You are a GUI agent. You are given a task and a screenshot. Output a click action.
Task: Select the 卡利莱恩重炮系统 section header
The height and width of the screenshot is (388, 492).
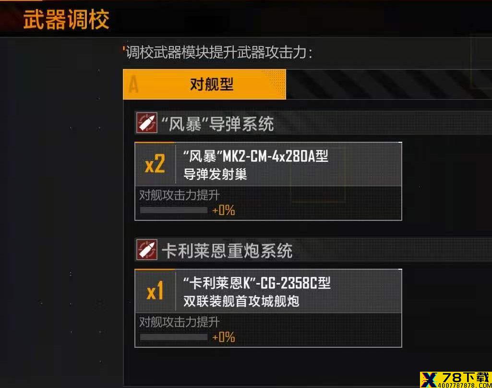313,250
